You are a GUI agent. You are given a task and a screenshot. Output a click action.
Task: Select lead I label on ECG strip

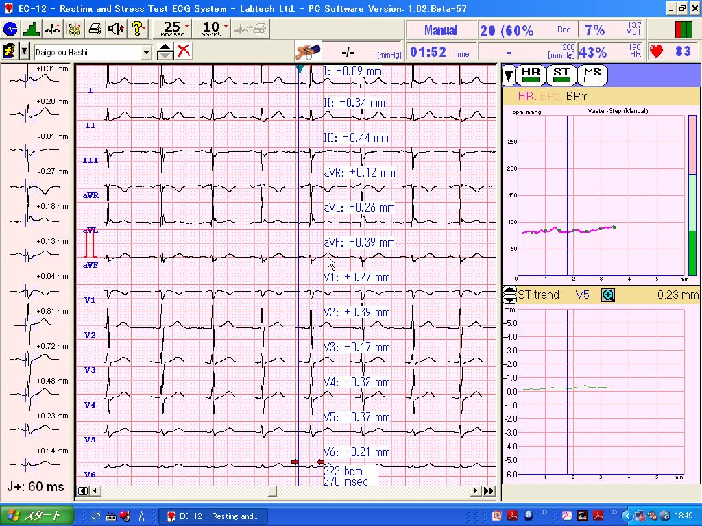coord(90,90)
